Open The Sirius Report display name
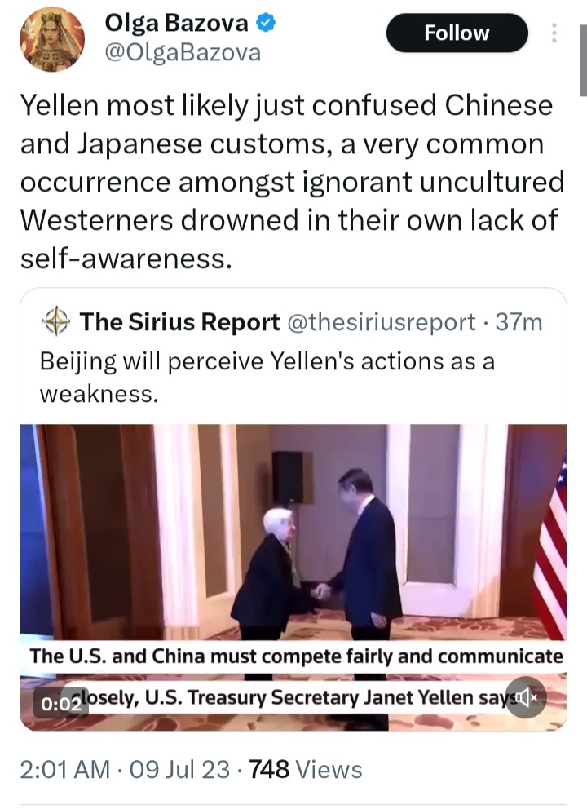This screenshot has width=587, height=809. click(179, 322)
